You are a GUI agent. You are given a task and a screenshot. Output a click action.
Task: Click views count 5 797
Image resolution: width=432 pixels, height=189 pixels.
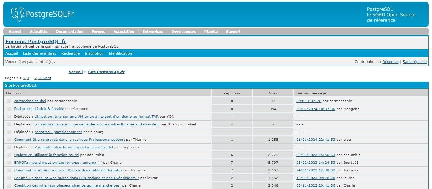click(273, 163)
